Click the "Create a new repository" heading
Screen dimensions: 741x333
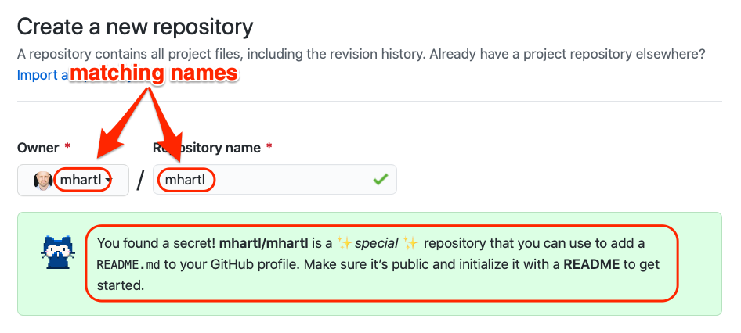click(136, 27)
